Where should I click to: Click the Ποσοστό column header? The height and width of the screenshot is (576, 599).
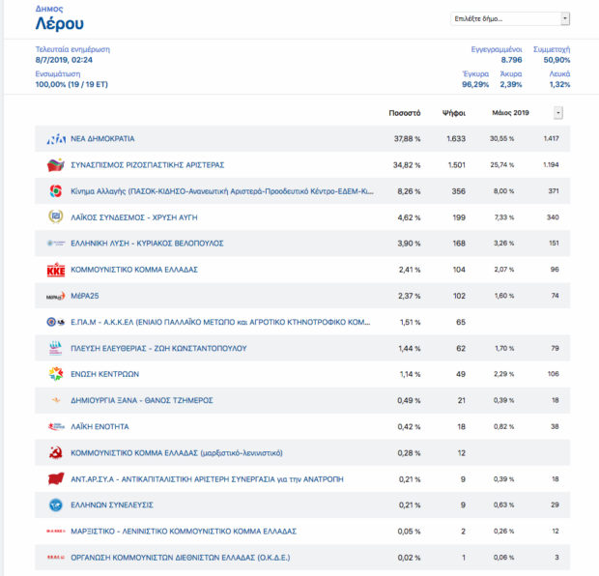[x=405, y=113]
